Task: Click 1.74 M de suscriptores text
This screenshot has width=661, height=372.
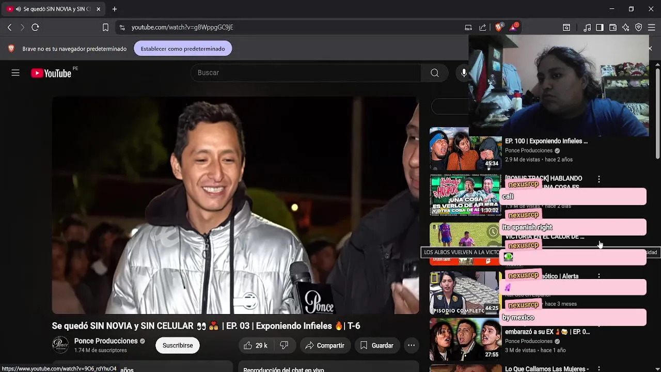Action: click(x=100, y=350)
